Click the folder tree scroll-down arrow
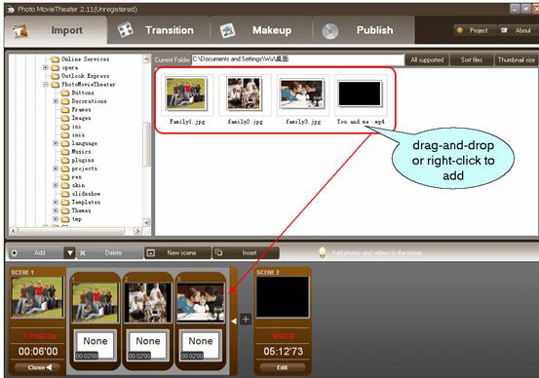539x378 pixels. point(146,222)
